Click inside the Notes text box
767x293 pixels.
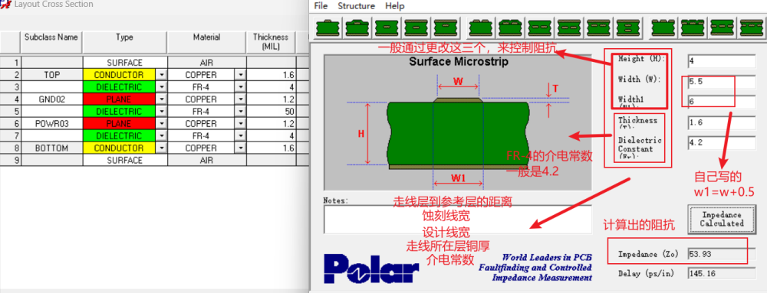pyautogui.click(x=458, y=220)
